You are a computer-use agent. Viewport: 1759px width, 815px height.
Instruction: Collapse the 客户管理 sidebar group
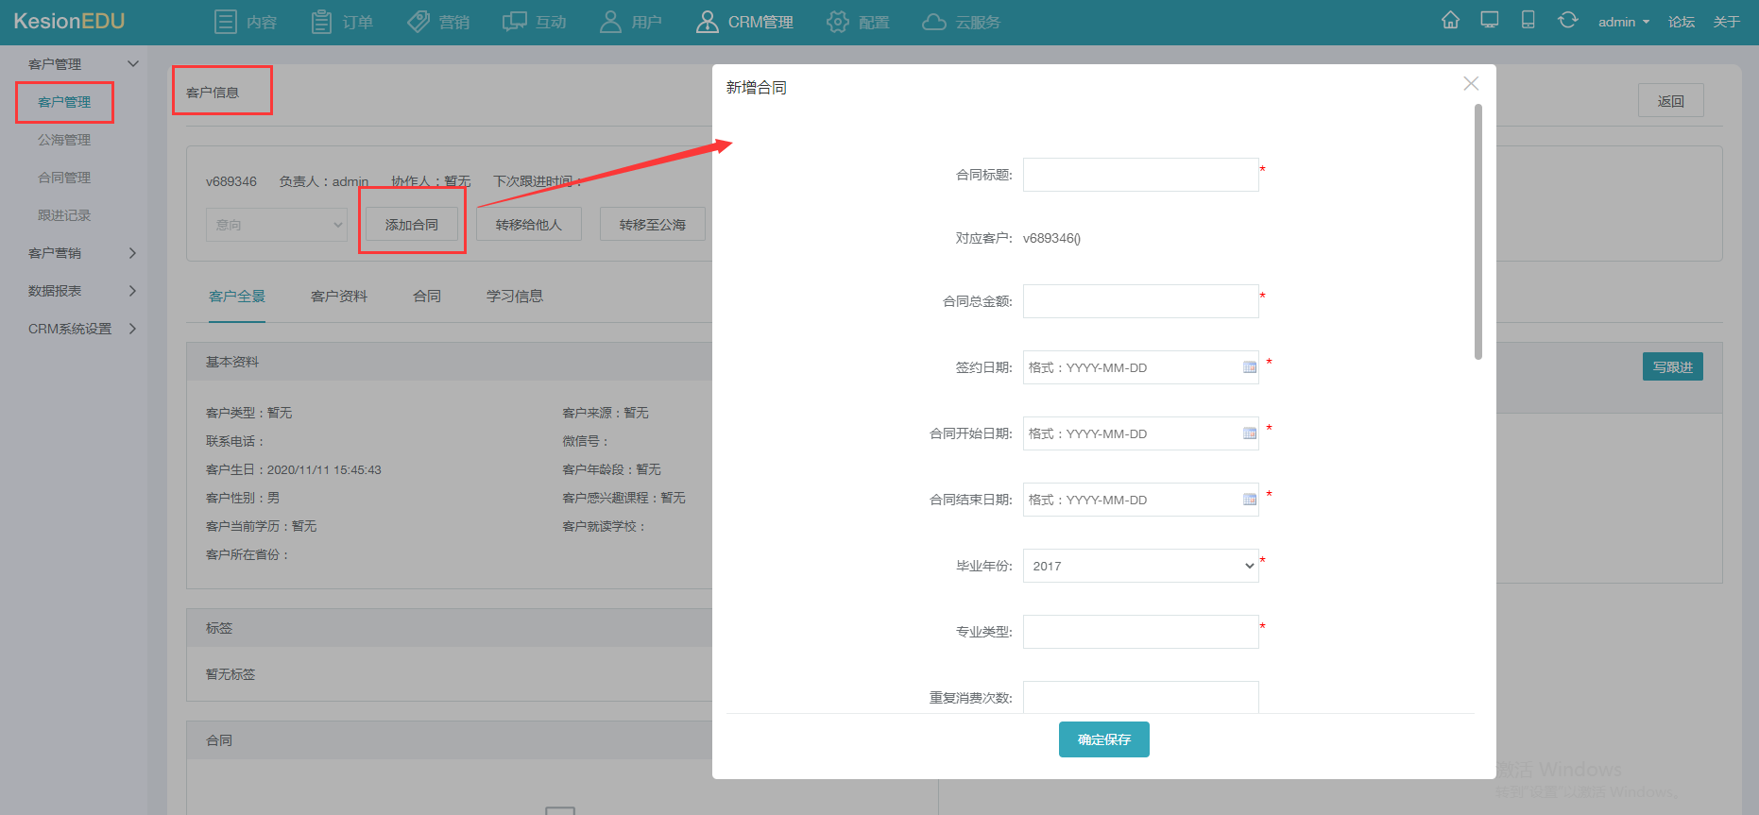point(83,64)
